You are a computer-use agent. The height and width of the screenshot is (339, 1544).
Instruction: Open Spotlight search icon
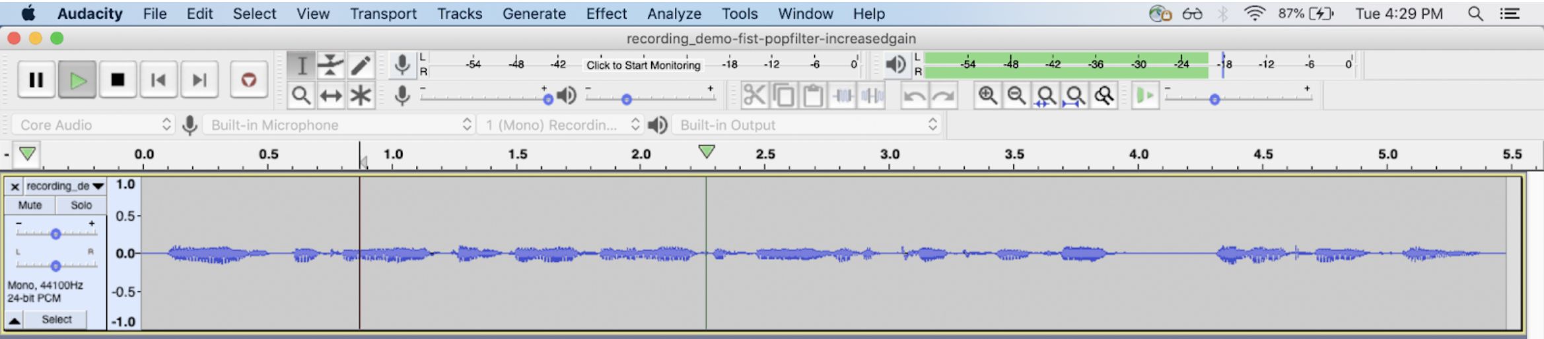[x=1475, y=13]
